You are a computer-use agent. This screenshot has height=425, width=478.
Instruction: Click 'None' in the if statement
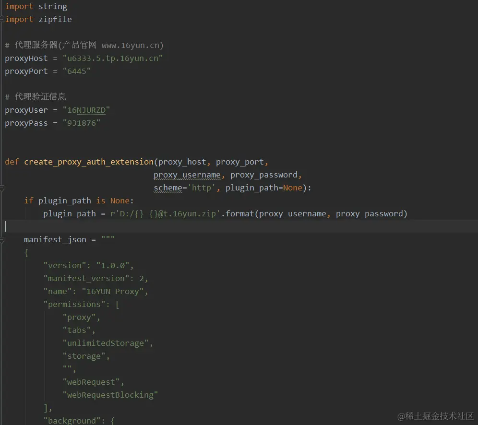[120, 201]
